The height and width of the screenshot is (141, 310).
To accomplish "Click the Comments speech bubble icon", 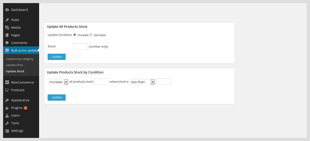I will coord(7,43).
